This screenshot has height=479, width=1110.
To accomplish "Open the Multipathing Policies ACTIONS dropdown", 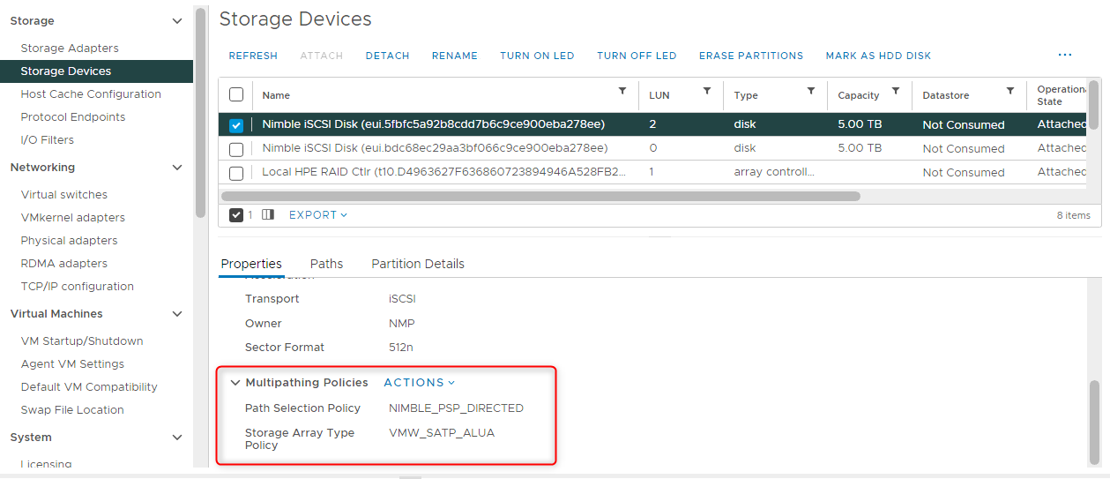I will [420, 382].
